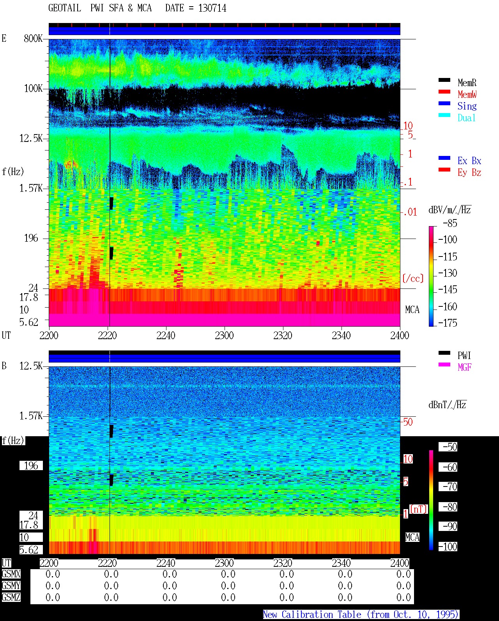Click the 800K frequency label
Image resolution: width=499 pixels, height=621 pixels.
tap(33, 39)
